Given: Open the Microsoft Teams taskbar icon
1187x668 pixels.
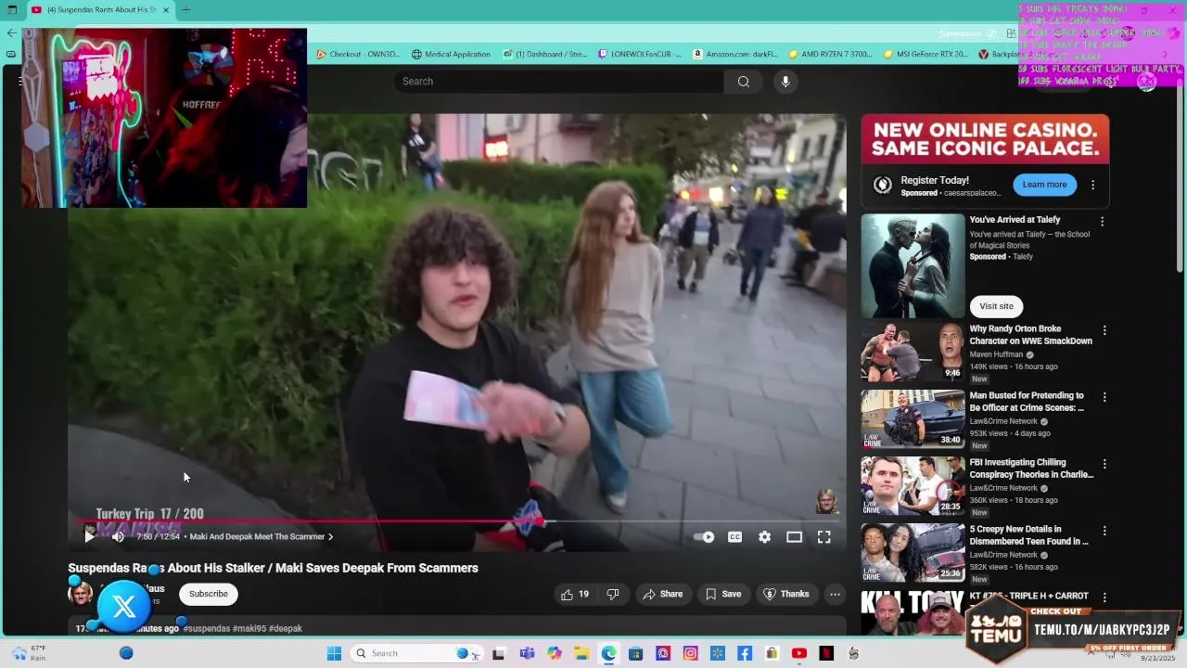Looking at the screenshot, I should tap(527, 653).
